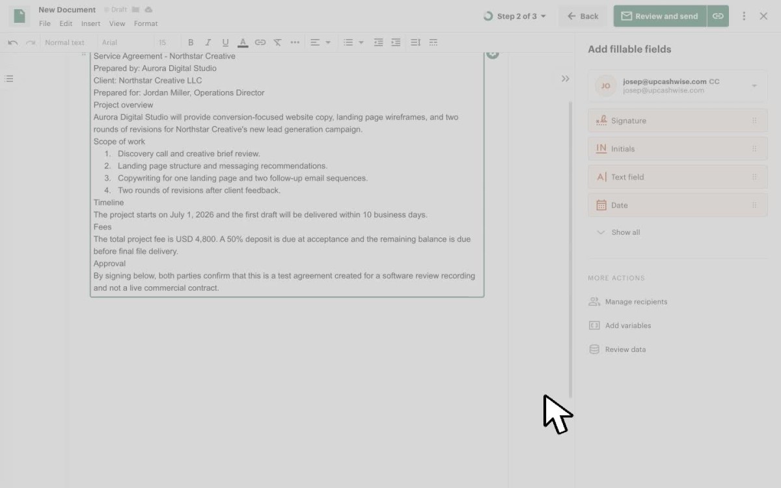This screenshot has width=781, height=488.
Task: Open the Edit menu
Action: [x=66, y=23]
